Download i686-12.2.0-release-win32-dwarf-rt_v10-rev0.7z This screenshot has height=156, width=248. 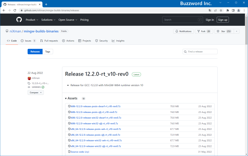(x=96, y=118)
